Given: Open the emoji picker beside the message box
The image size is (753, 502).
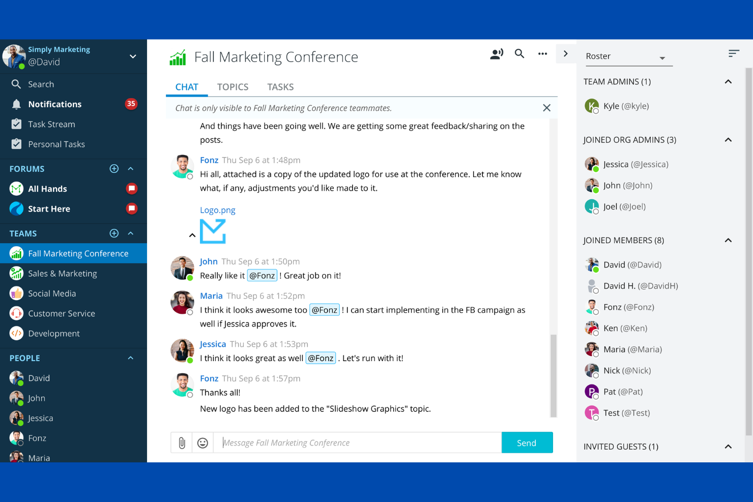Looking at the screenshot, I should point(202,442).
